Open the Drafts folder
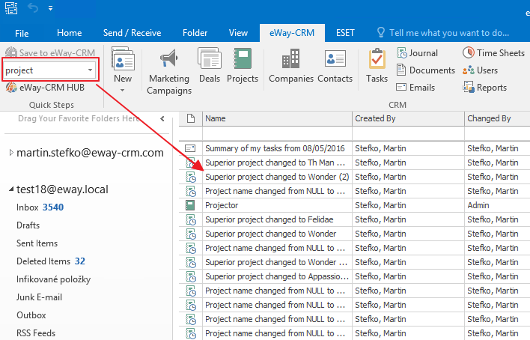Screen dimensions: 530x340 pos(28,225)
